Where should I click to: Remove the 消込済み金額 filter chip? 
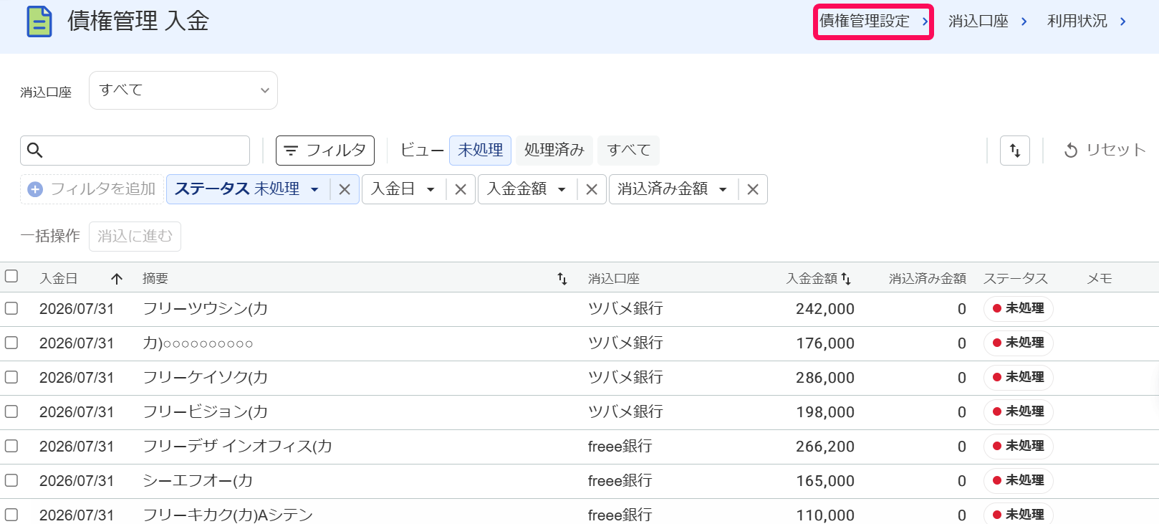pyautogui.click(x=753, y=189)
